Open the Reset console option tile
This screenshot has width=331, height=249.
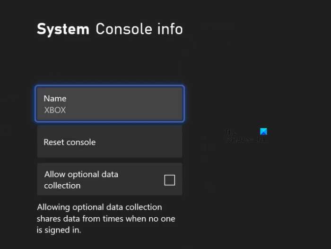[110, 142]
